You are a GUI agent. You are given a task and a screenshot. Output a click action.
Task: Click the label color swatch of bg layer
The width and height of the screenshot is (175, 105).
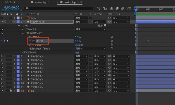18,91
